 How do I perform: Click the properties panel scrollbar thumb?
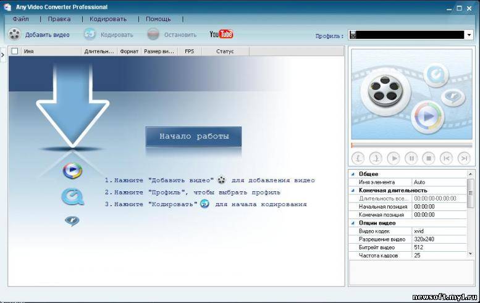(x=470, y=193)
